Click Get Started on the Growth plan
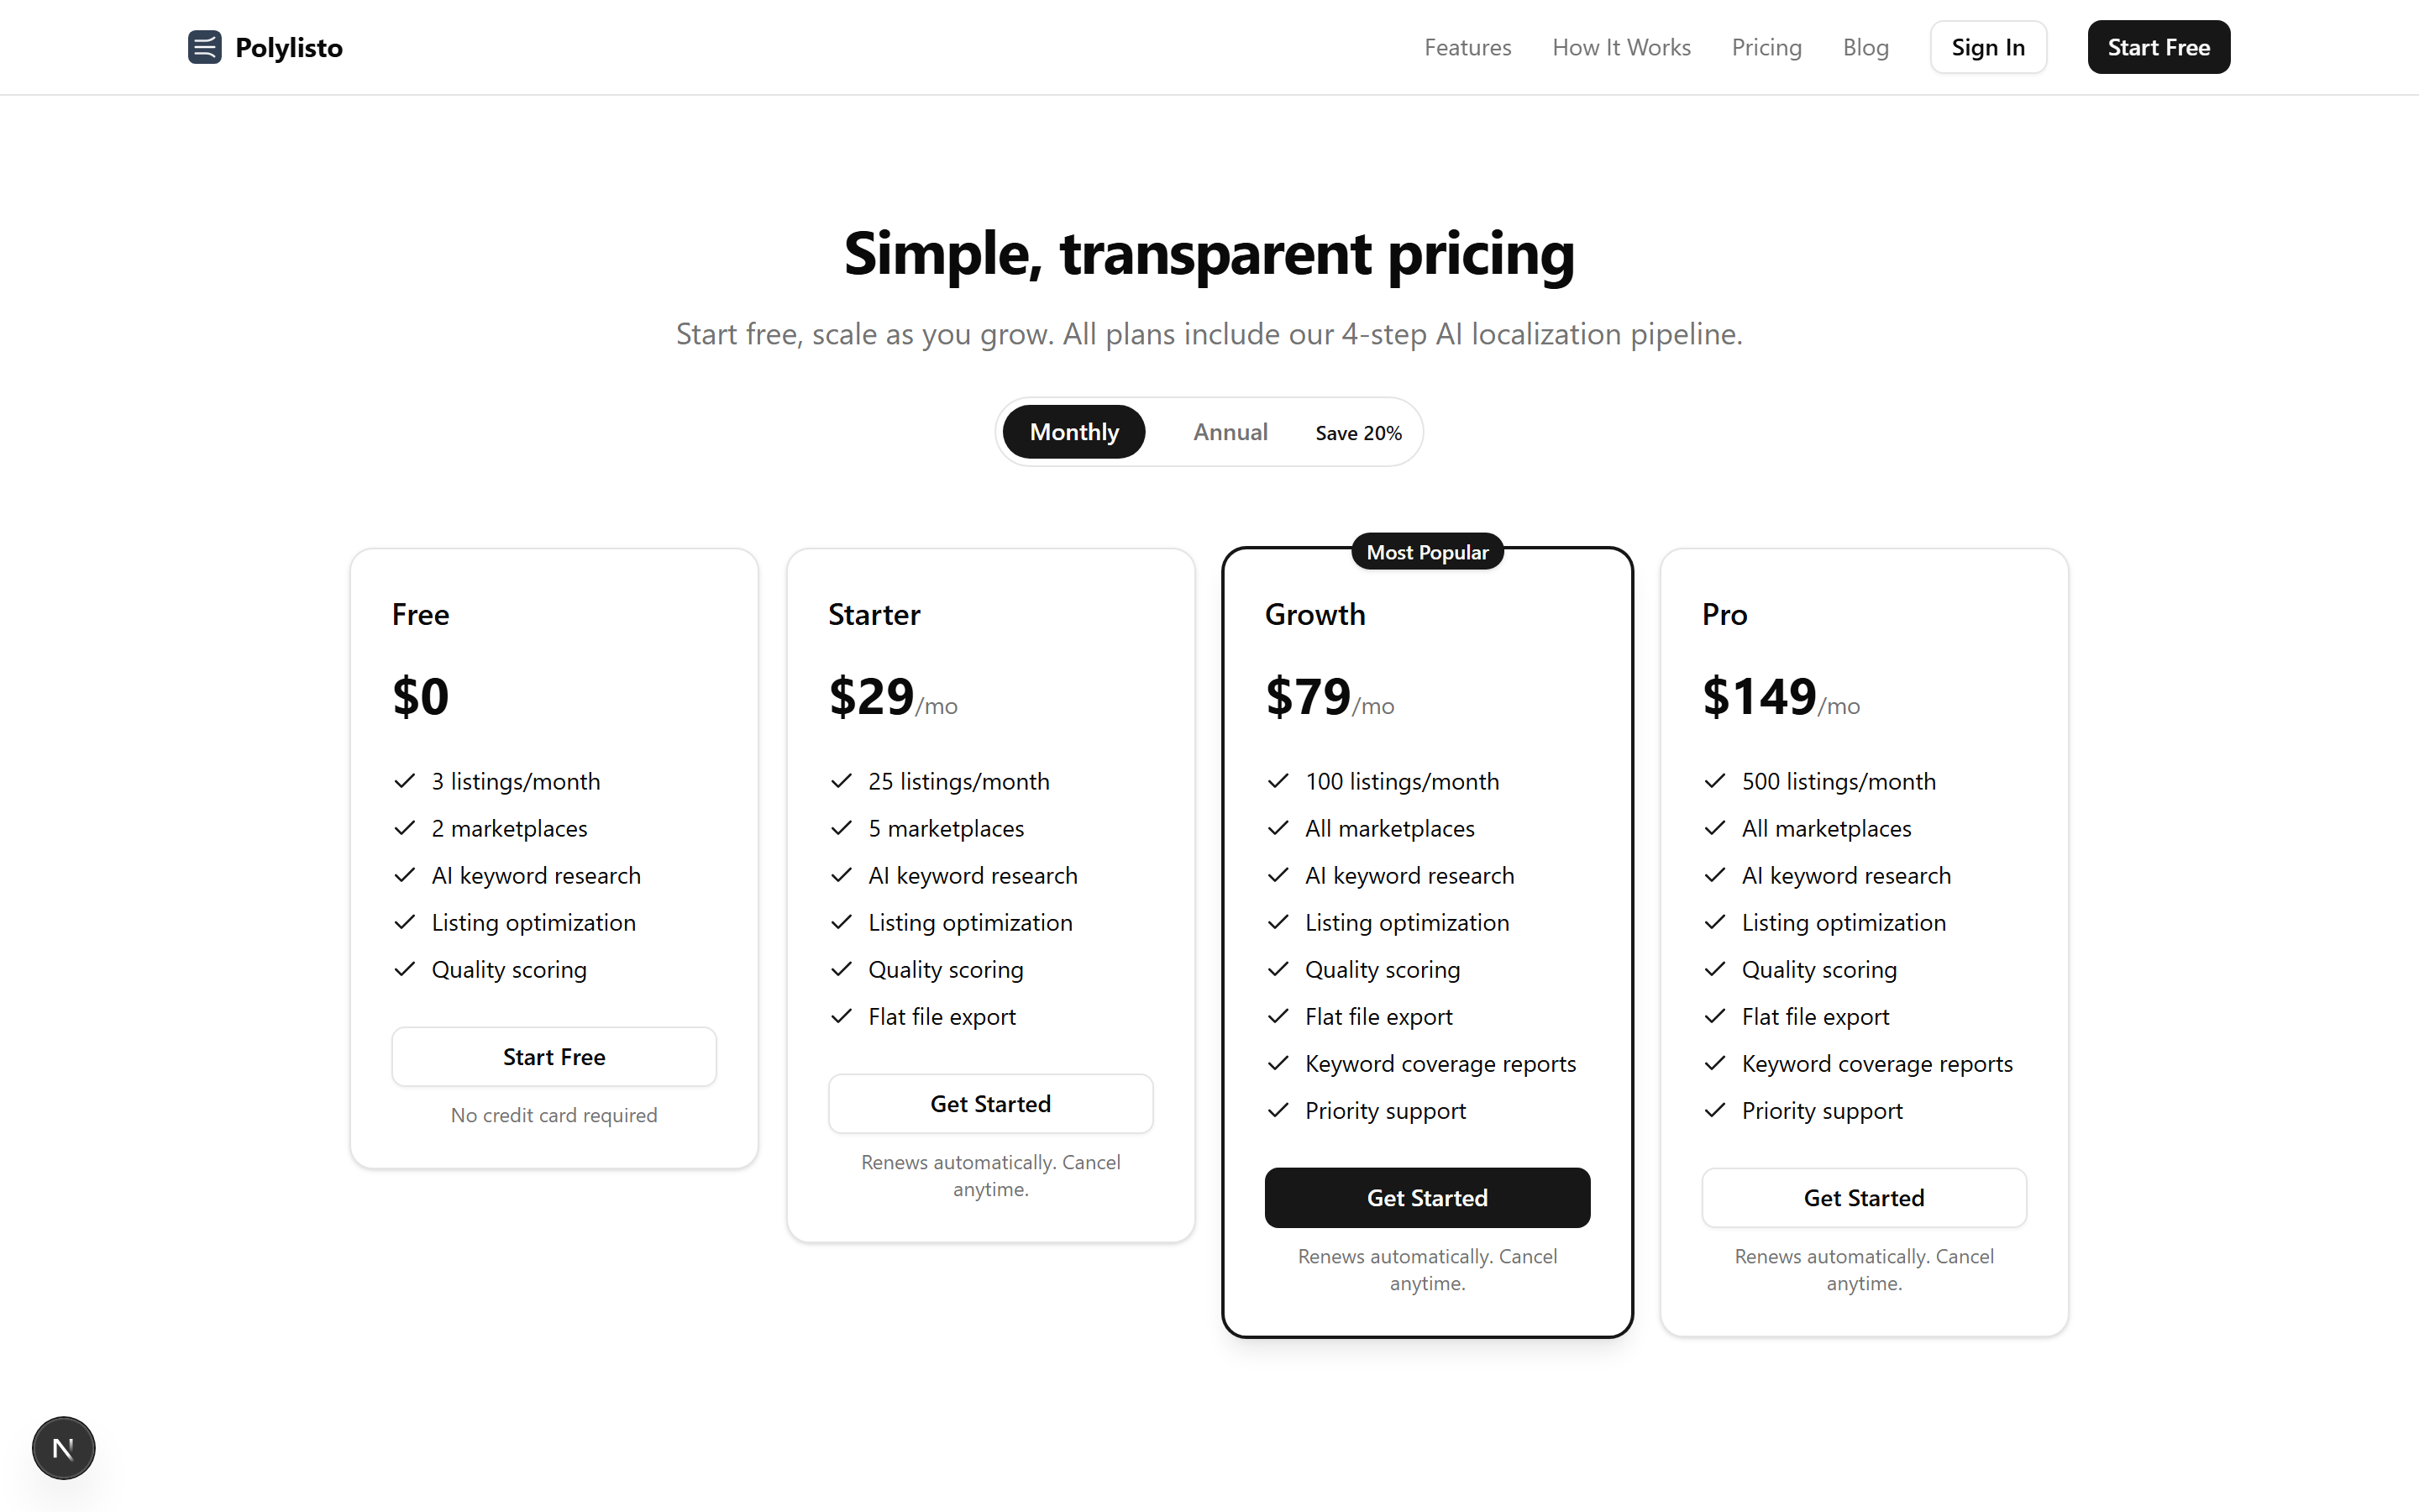 (1427, 1197)
